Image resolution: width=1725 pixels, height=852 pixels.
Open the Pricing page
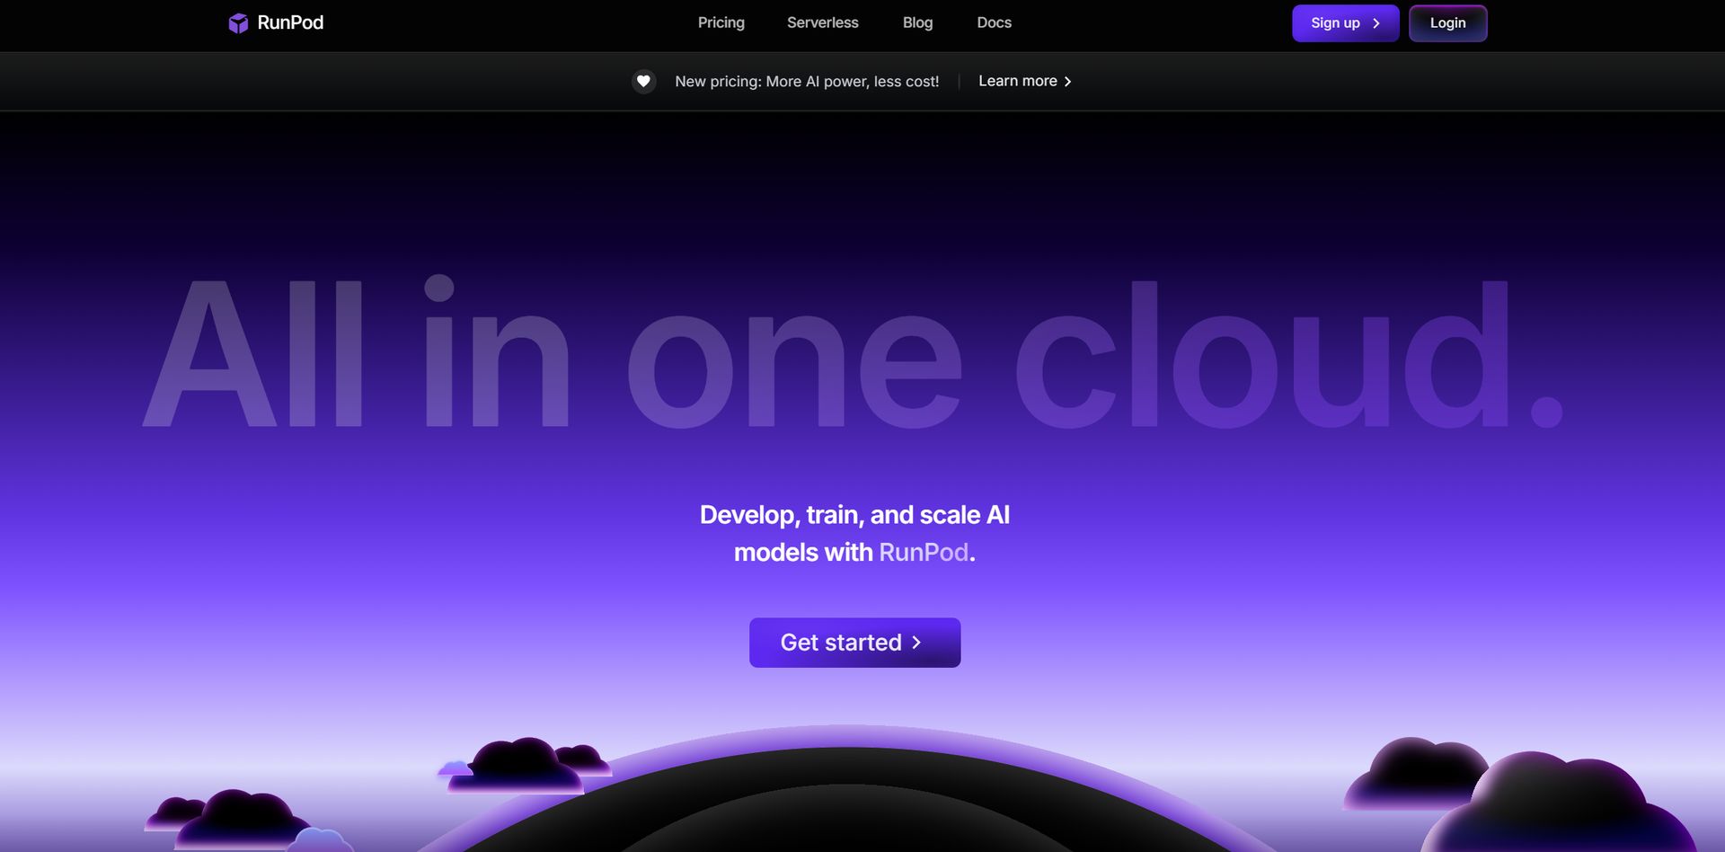[x=721, y=23]
